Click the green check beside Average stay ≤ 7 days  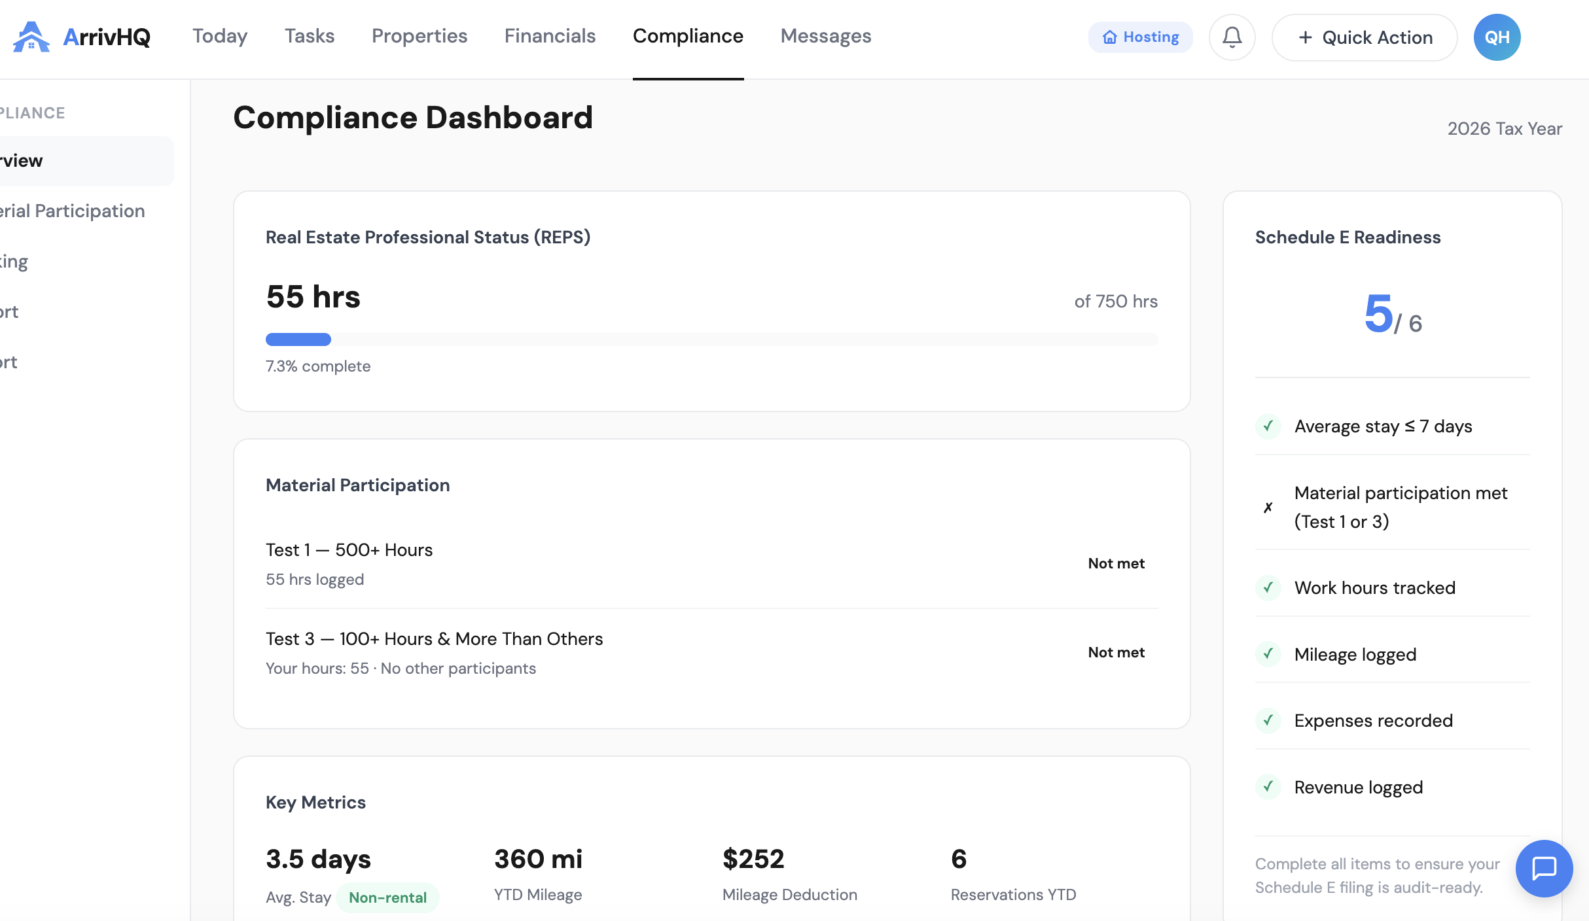pos(1270,426)
